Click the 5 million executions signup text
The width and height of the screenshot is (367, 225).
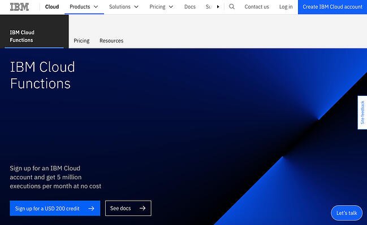coord(55,177)
